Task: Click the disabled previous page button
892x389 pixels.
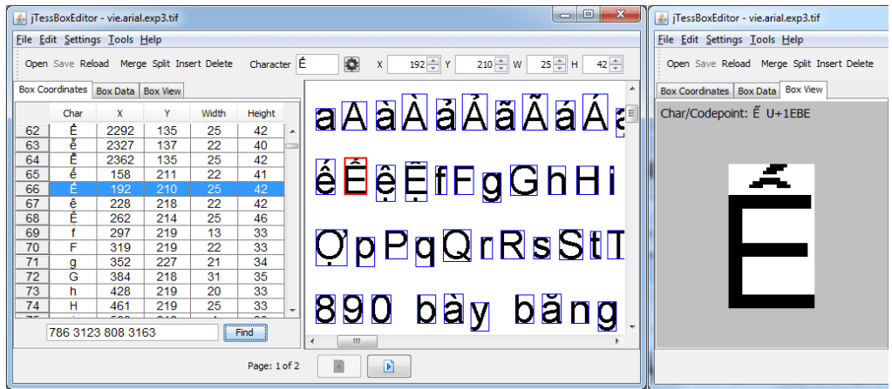Action: coord(339,366)
